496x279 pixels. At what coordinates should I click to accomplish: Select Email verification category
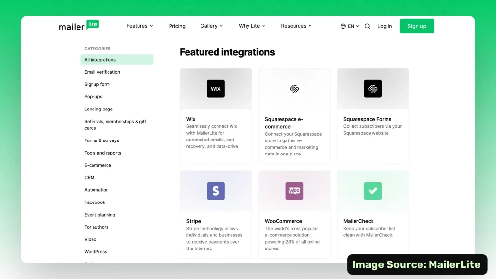(102, 72)
